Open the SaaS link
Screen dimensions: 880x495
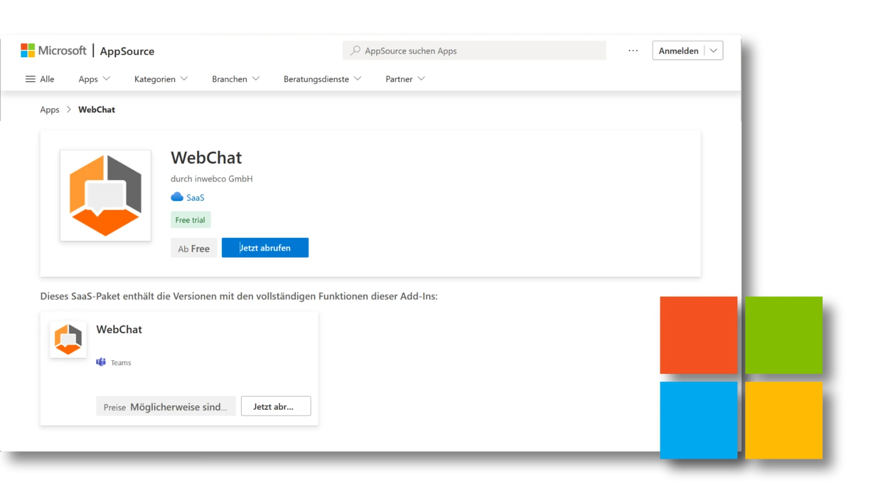pos(195,197)
